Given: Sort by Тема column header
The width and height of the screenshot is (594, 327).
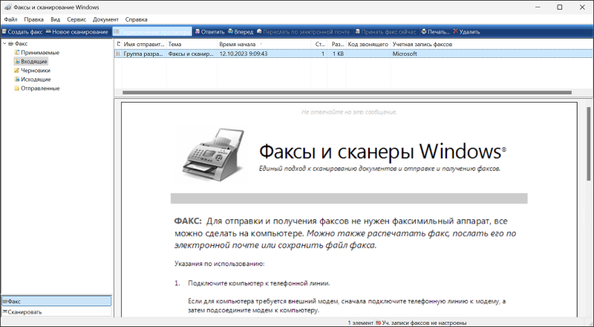Looking at the screenshot, I should (x=191, y=45).
